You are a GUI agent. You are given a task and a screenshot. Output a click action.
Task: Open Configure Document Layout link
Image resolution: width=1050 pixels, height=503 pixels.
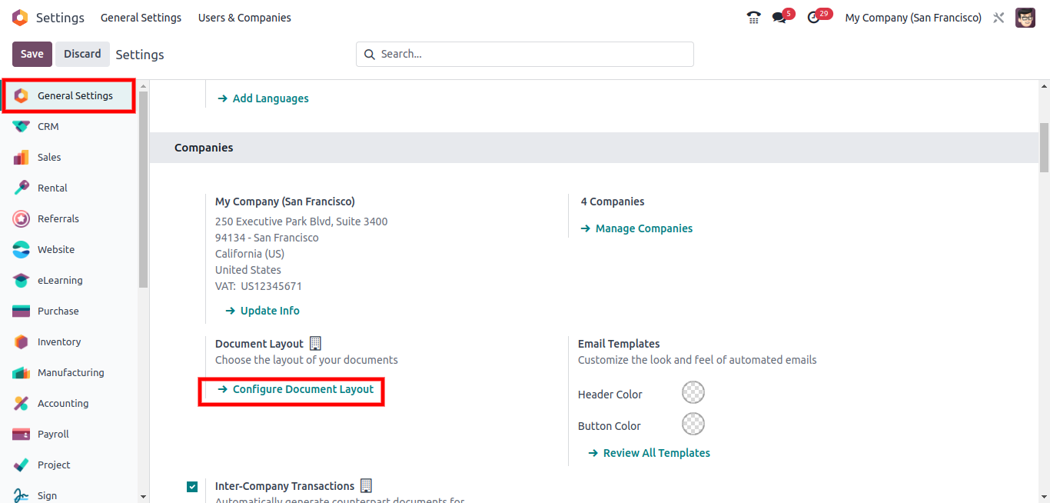click(295, 389)
